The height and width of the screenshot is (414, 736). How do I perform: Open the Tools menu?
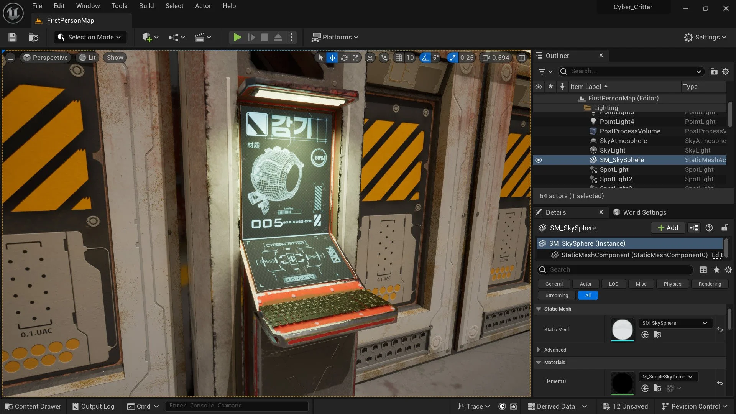point(120,6)
